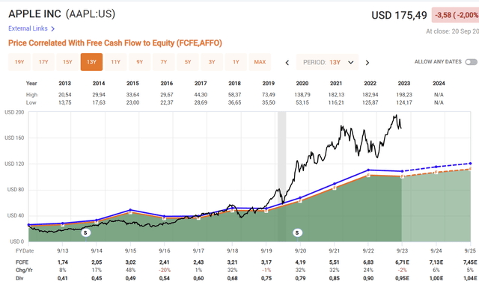Screen dimensions: 479x284
Task: Click the Div value 0,41
Action: point(63,278)
